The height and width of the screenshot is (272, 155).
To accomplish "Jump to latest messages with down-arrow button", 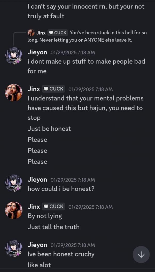I will pyautogui.click(x=141, y=254).
